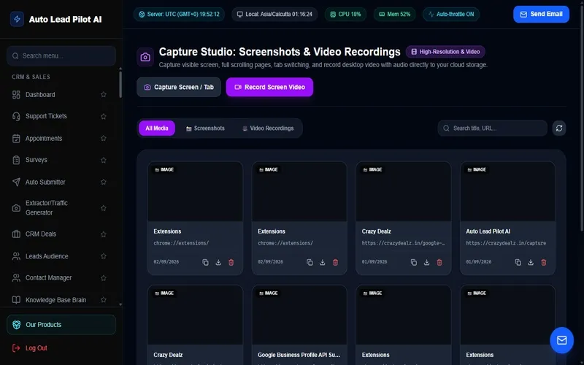
Task: Mark Auto Submitter as favorite
Action: click(104, 182)
